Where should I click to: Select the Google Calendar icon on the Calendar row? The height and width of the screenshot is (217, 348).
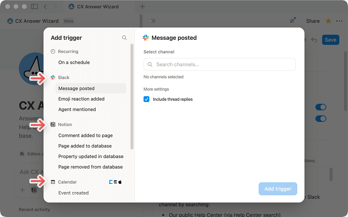111,182
